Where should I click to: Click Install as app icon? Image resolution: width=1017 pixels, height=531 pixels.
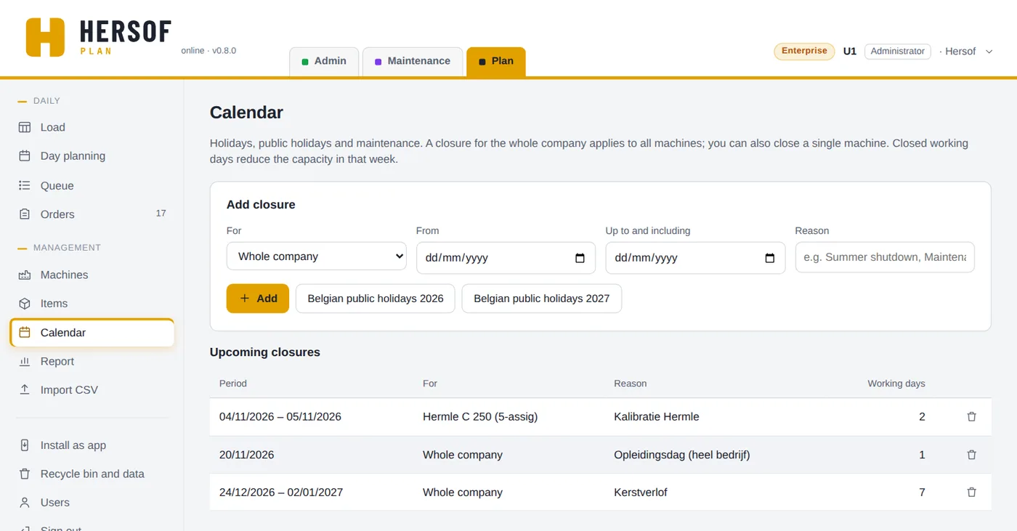point(25,445)
